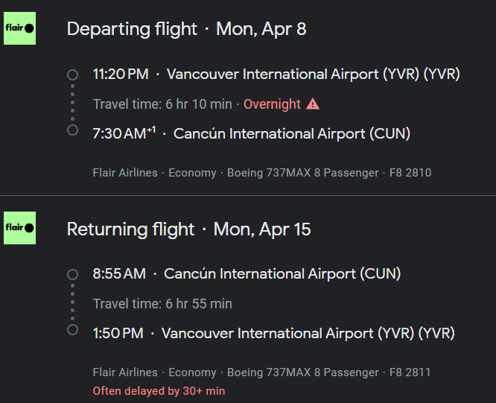Click Cancún International Airport arrival at 7:30 AM
The image size is (496, 403).
(292, 134)
